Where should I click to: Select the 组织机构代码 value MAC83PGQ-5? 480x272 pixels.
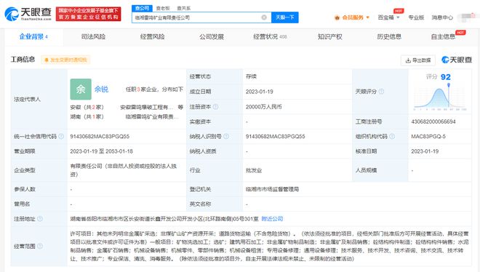pyautogui.click(x=428, y=137)
